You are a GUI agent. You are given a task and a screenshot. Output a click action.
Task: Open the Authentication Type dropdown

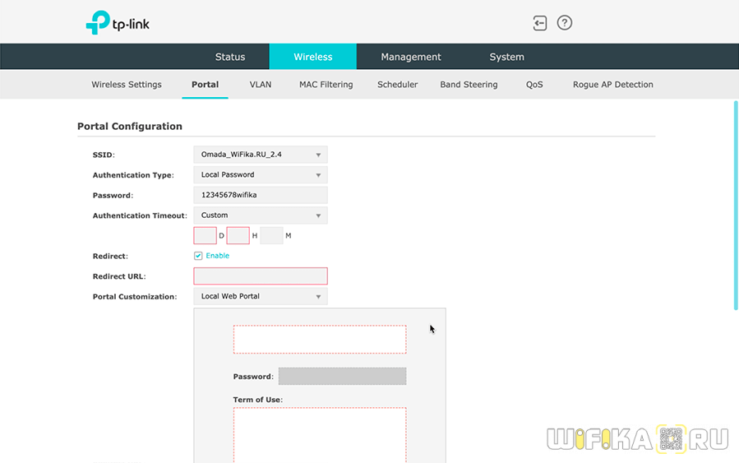click(260, 175)
